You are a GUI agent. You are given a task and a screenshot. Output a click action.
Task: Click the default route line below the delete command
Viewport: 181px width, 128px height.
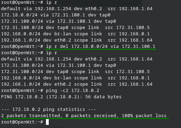(x=77, y=59)
